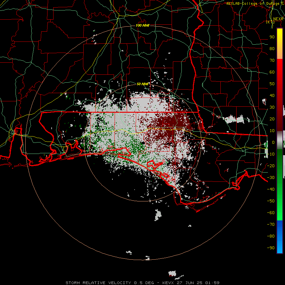Click the 10 value on velocity scale
This screenshot has width=285, height=285.
click(x=272, y=131)
